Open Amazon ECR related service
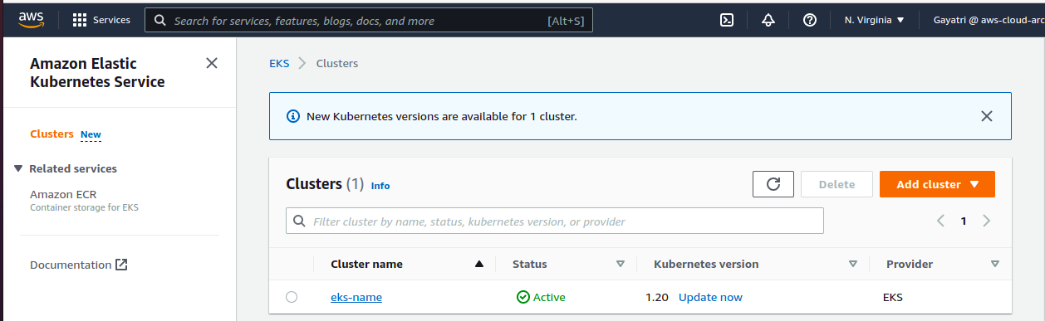Viewport: 1045px width, 321px height. (x=63, y=194)
